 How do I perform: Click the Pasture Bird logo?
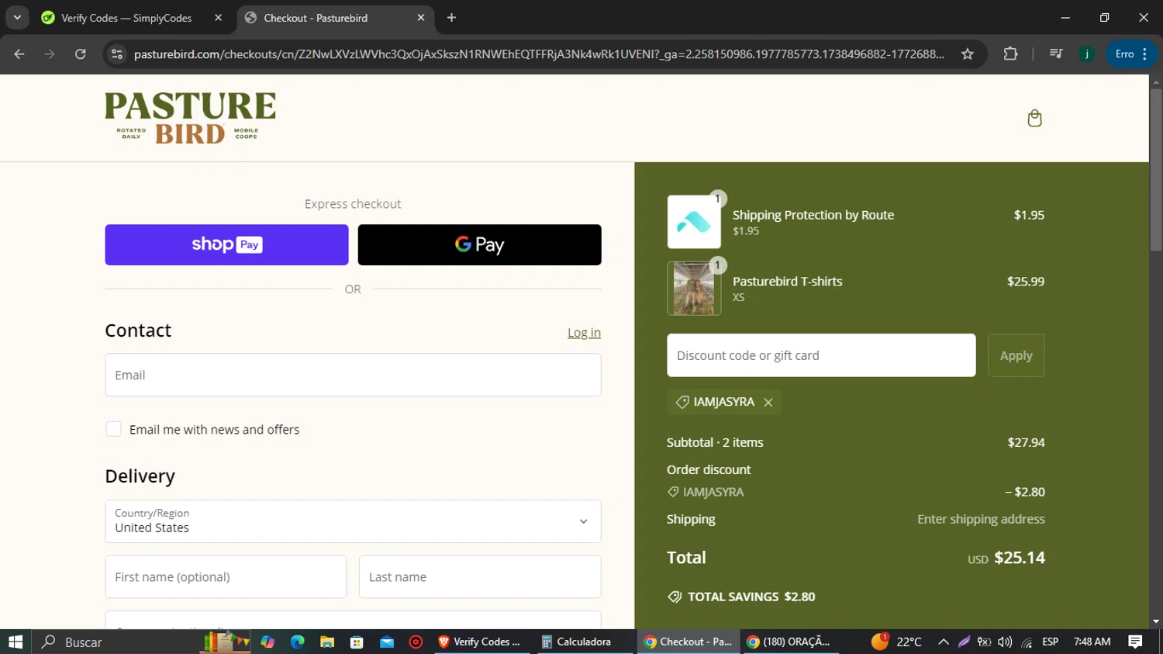point(190,118)
